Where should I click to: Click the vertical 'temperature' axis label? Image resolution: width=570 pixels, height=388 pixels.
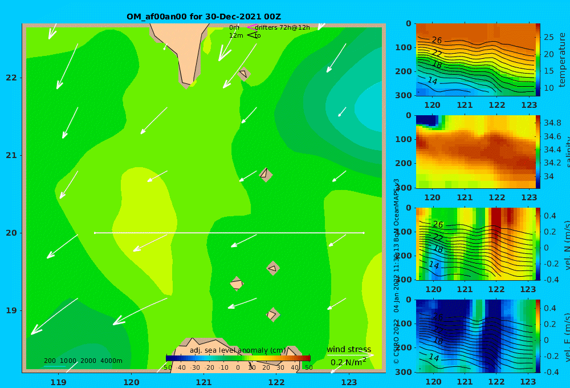(562, 60)
